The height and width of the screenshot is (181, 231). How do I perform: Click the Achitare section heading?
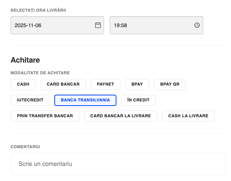point(25,60)
